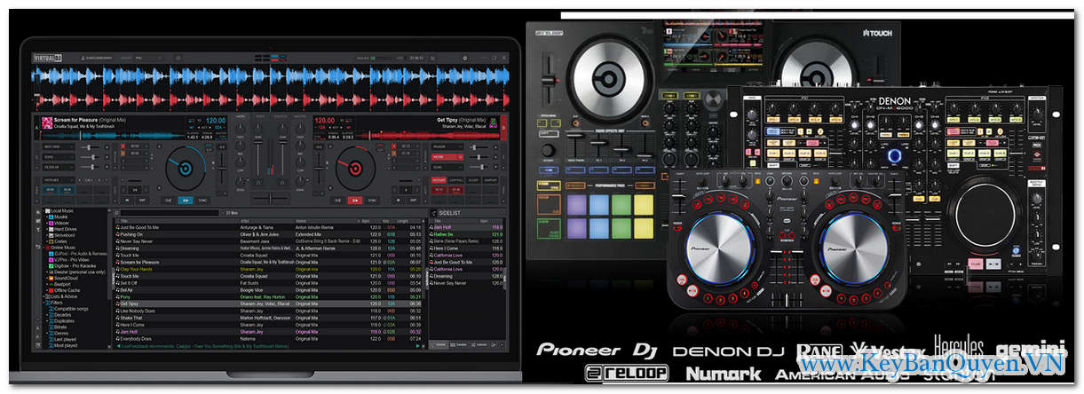Click the red jog wheel on right deck
The image size is (1084, 394).
[x=355, y=169]
